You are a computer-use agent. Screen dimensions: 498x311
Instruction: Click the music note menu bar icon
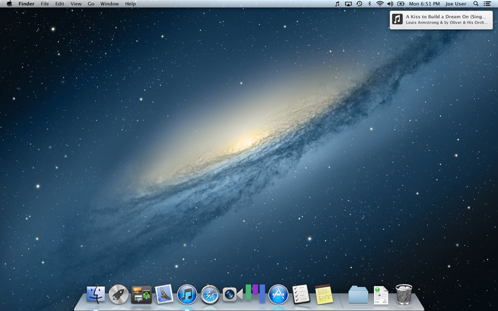pyautogui.click(x=337, y=4)
